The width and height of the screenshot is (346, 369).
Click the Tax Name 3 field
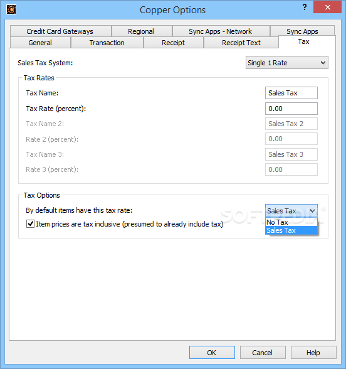click(x=291, y=154)
